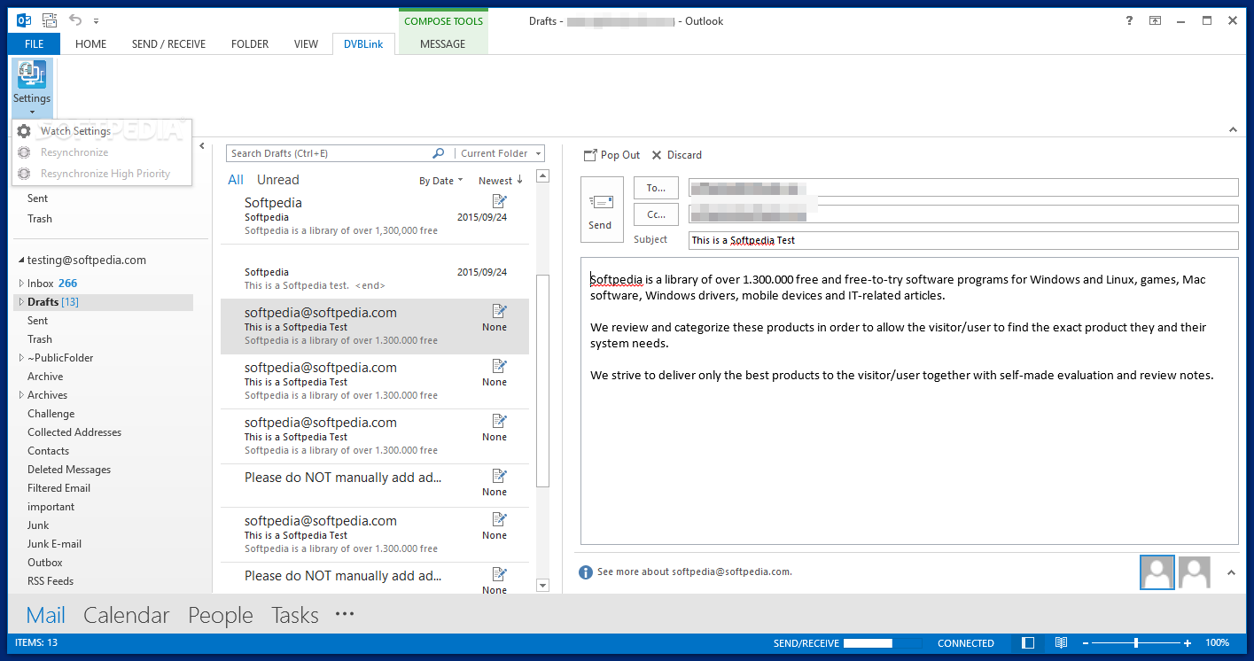The image size is (1254, 661).
Task: Click the Outlook application icon in title bar
Action: pyautogui.click(x=24, y=20)
